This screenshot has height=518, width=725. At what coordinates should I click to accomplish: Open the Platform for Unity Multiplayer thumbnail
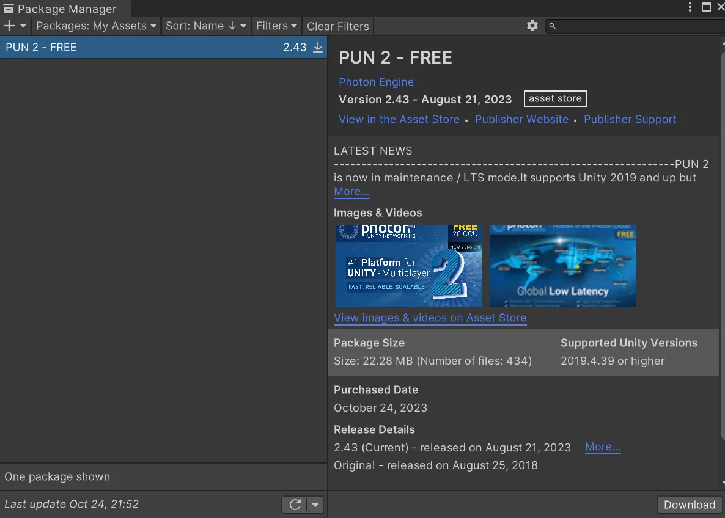point(408,266)
